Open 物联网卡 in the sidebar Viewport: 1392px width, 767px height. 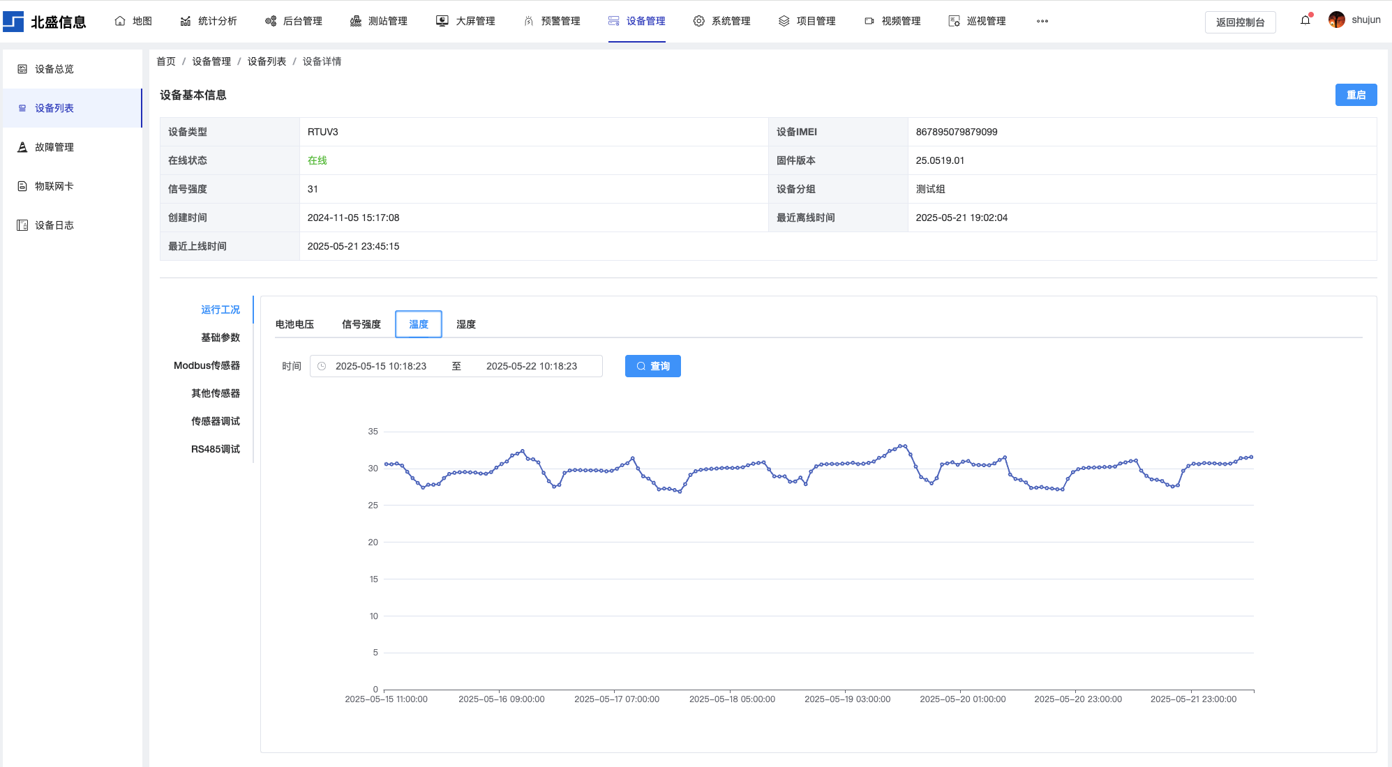[x=54, y=186]
